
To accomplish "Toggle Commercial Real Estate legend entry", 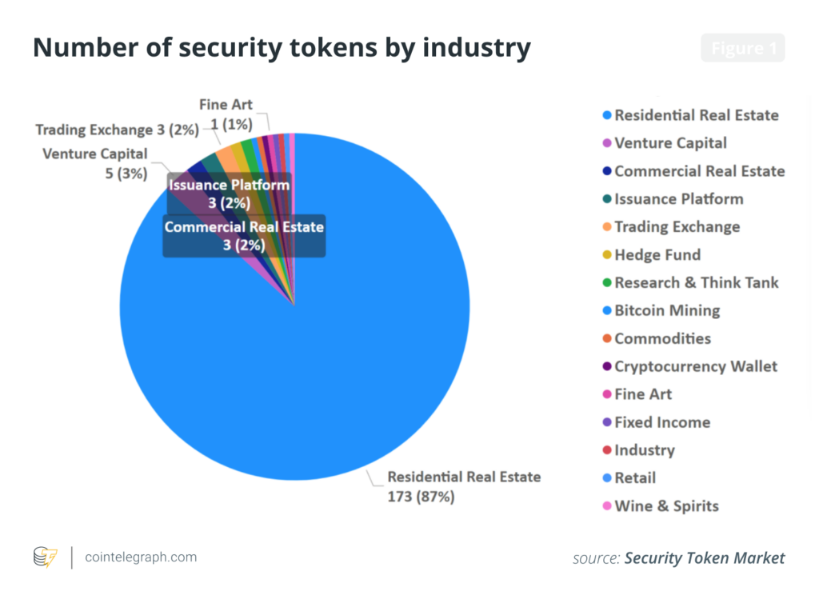I will point(693,170).
